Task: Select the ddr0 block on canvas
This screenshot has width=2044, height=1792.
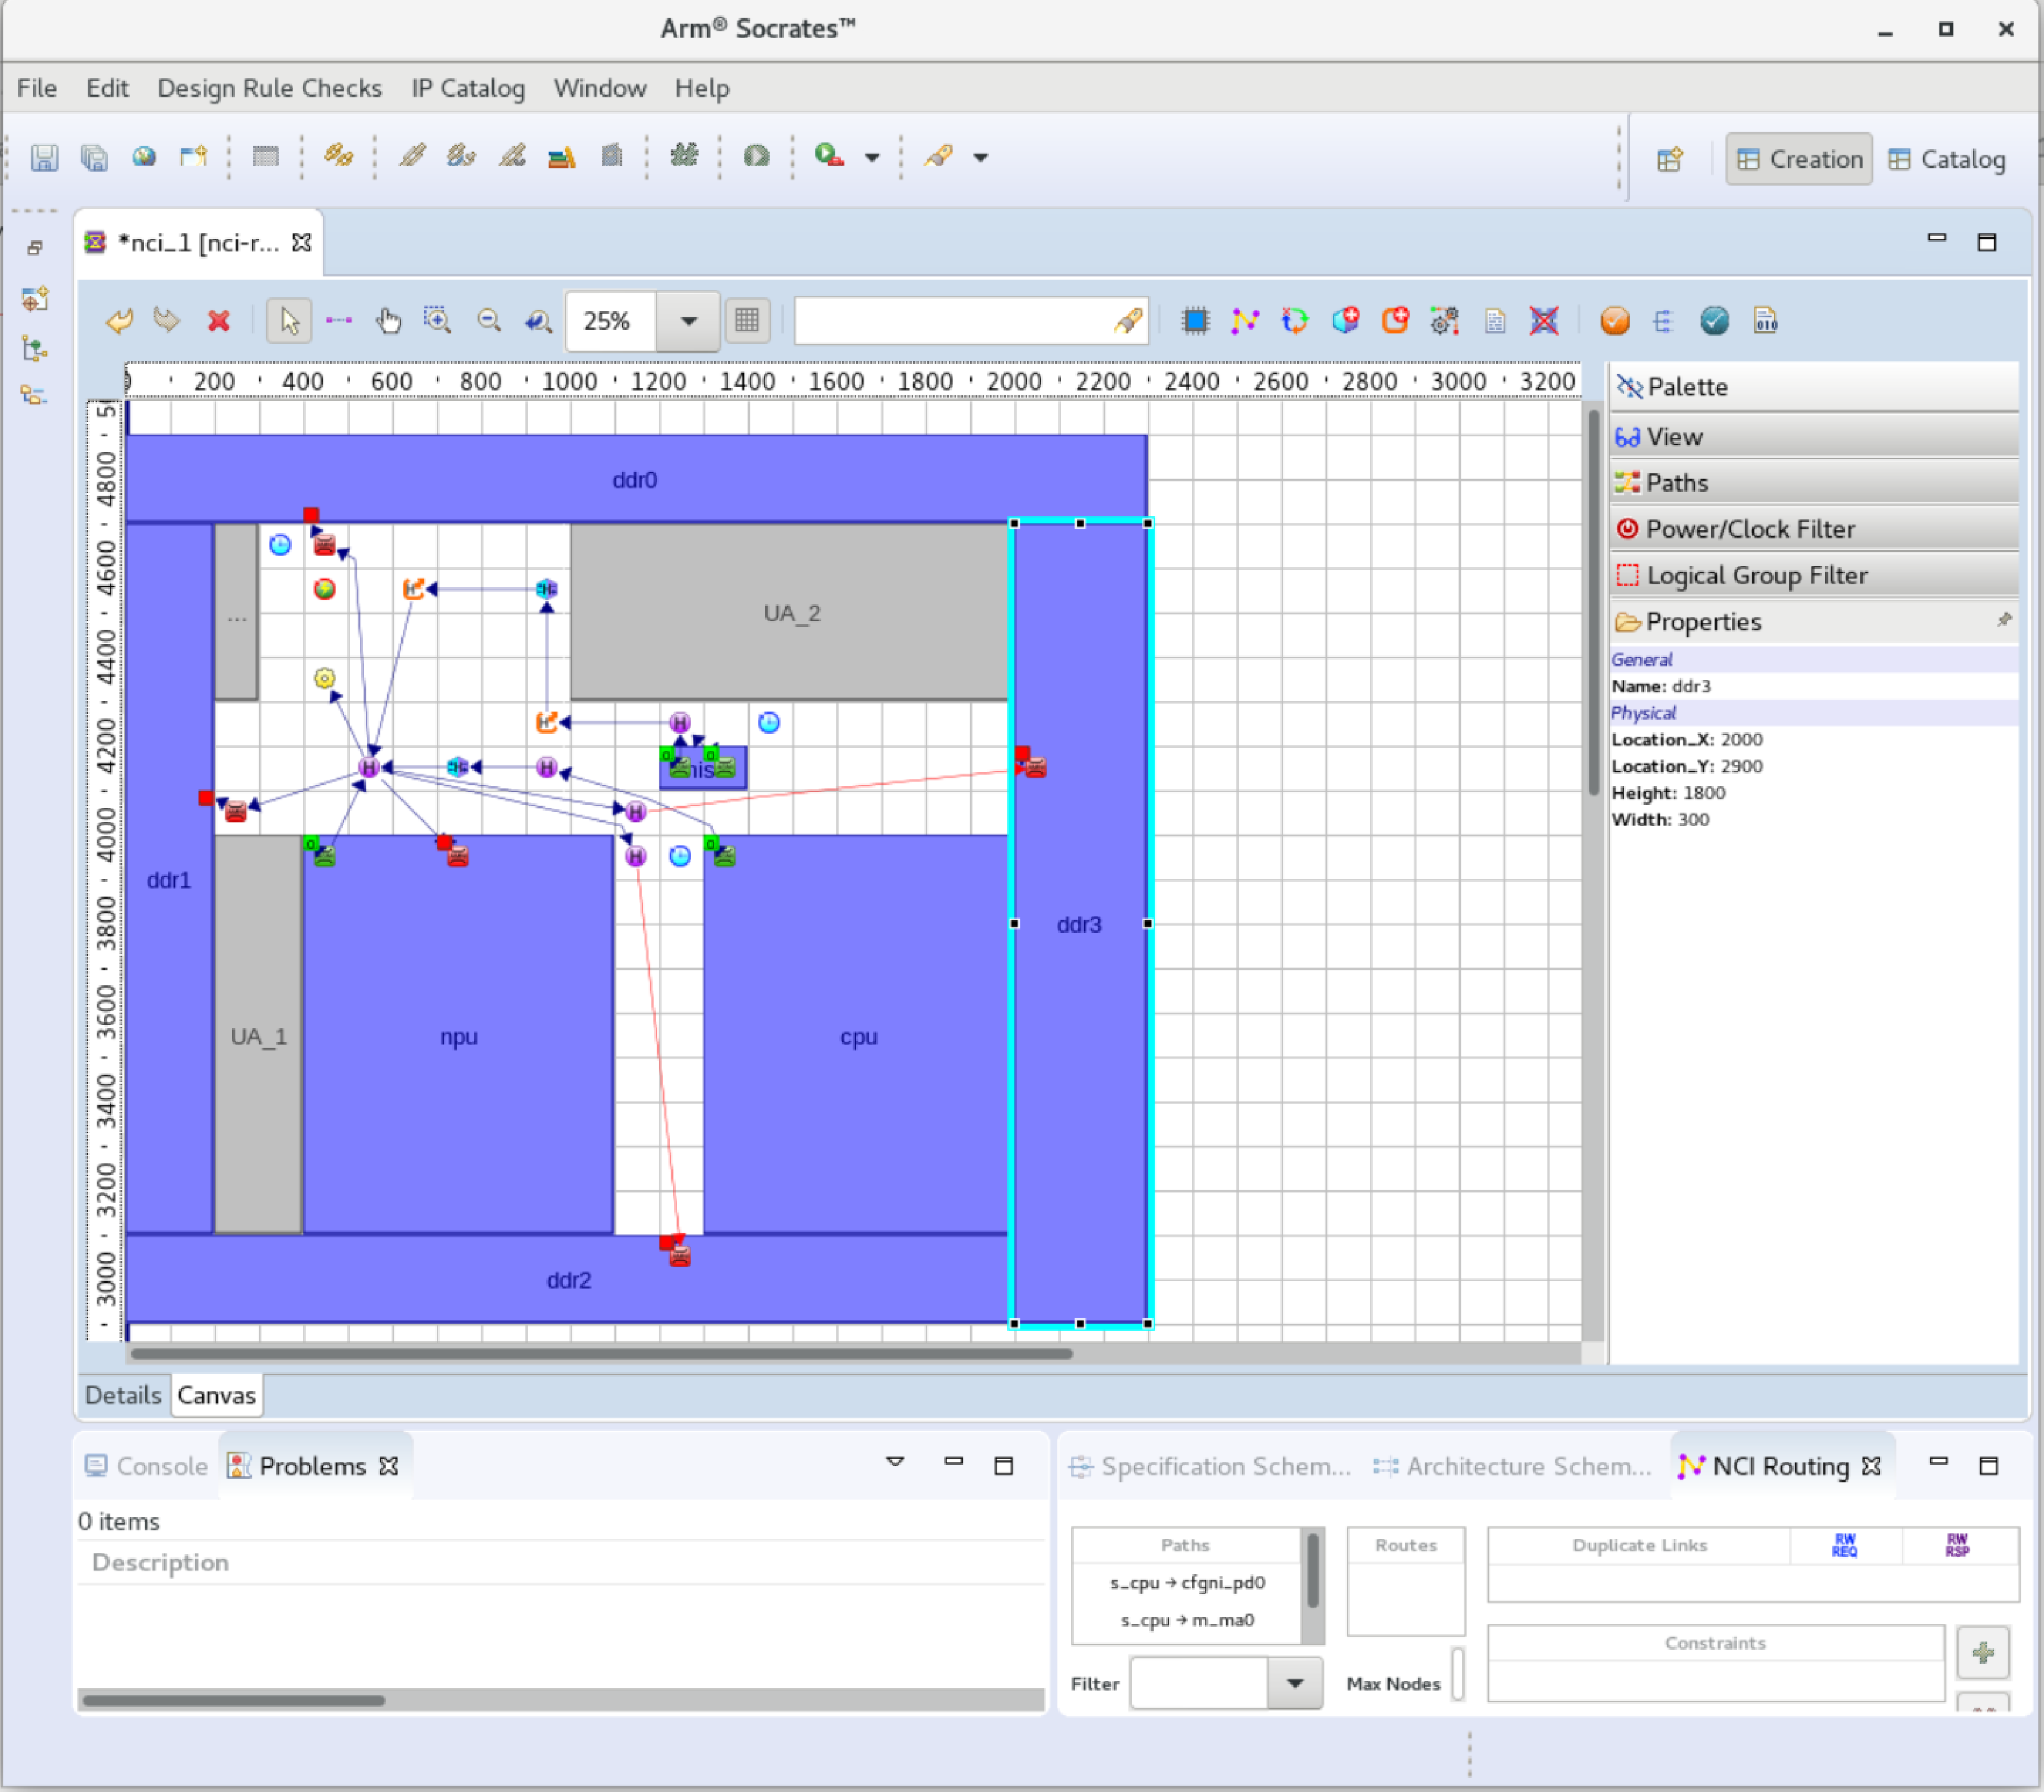Action: (635, 479)
